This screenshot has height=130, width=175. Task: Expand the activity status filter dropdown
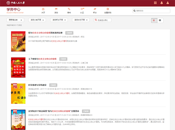[81, 20]
